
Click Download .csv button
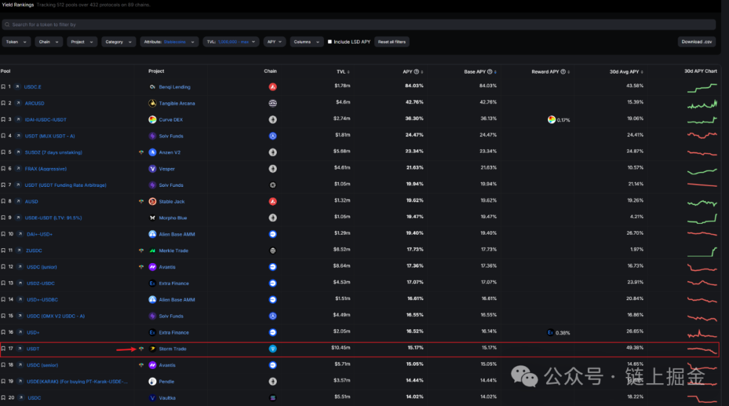point(697,42)
